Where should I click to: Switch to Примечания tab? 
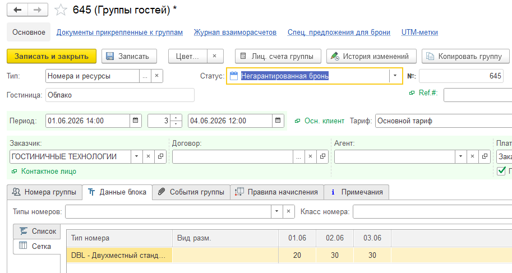click(357, 192)
